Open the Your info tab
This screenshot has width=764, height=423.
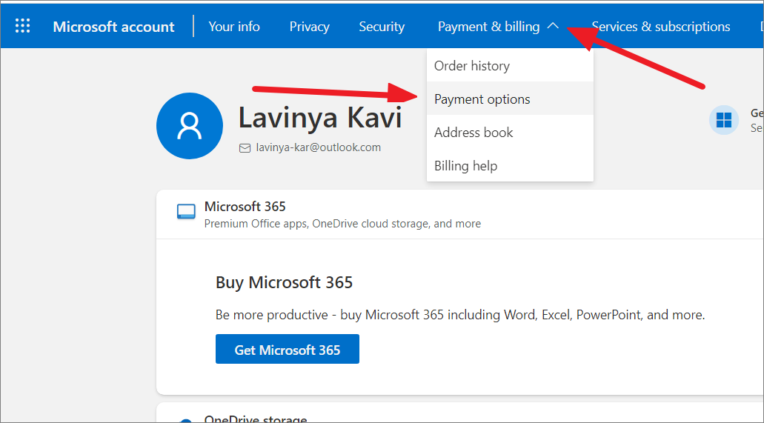click(234, 27)
